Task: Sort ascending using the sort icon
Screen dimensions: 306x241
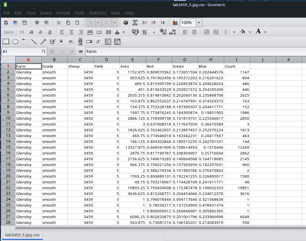Action: point(154,23)
